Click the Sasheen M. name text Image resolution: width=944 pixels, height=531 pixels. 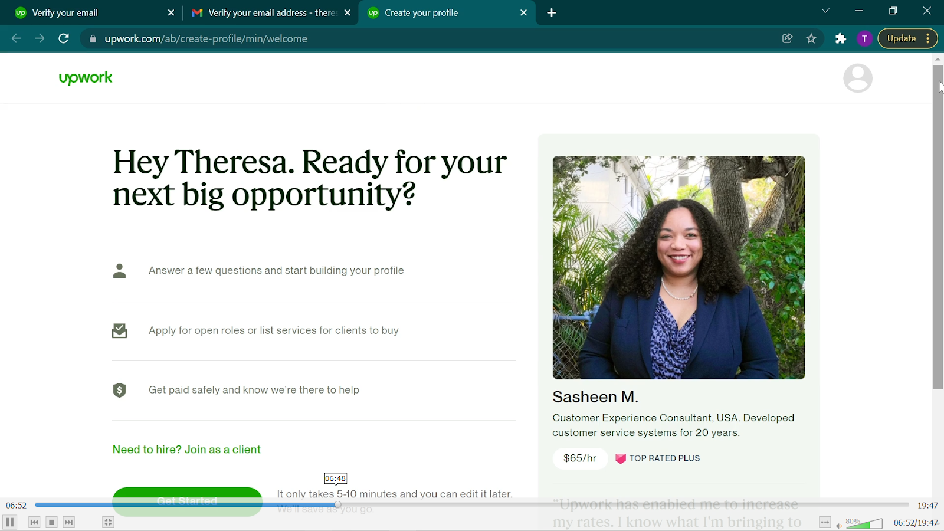595,397
